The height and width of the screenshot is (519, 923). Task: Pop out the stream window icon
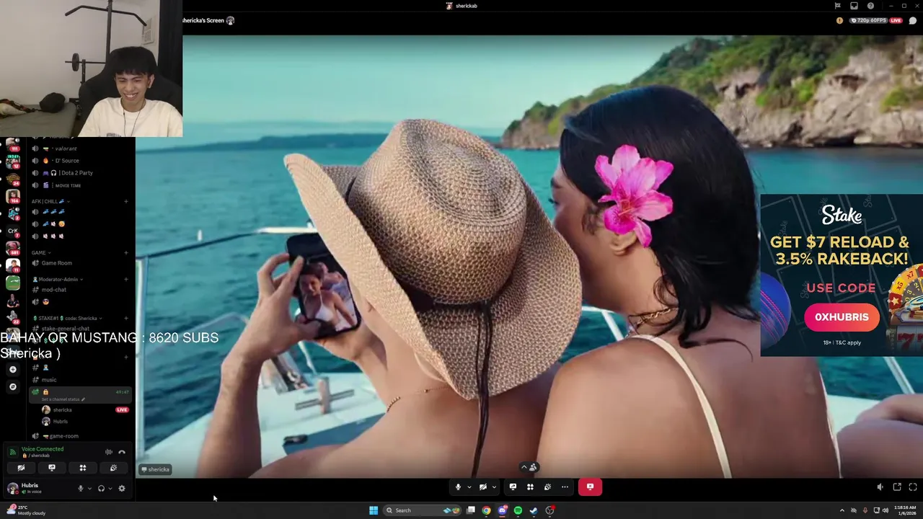897,487
